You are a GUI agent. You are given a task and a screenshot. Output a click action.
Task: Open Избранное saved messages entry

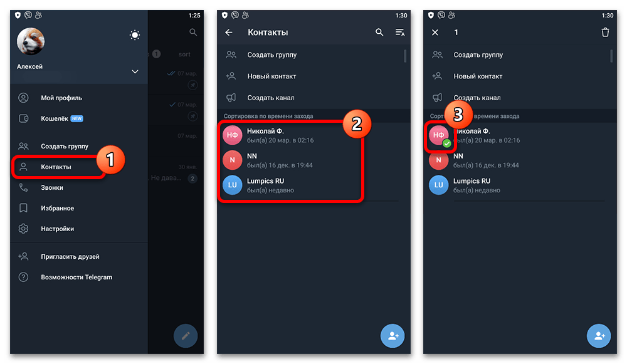[x=79, y=208]
